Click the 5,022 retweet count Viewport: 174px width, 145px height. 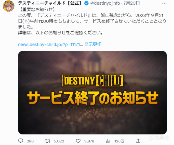[x=59, y=141]
